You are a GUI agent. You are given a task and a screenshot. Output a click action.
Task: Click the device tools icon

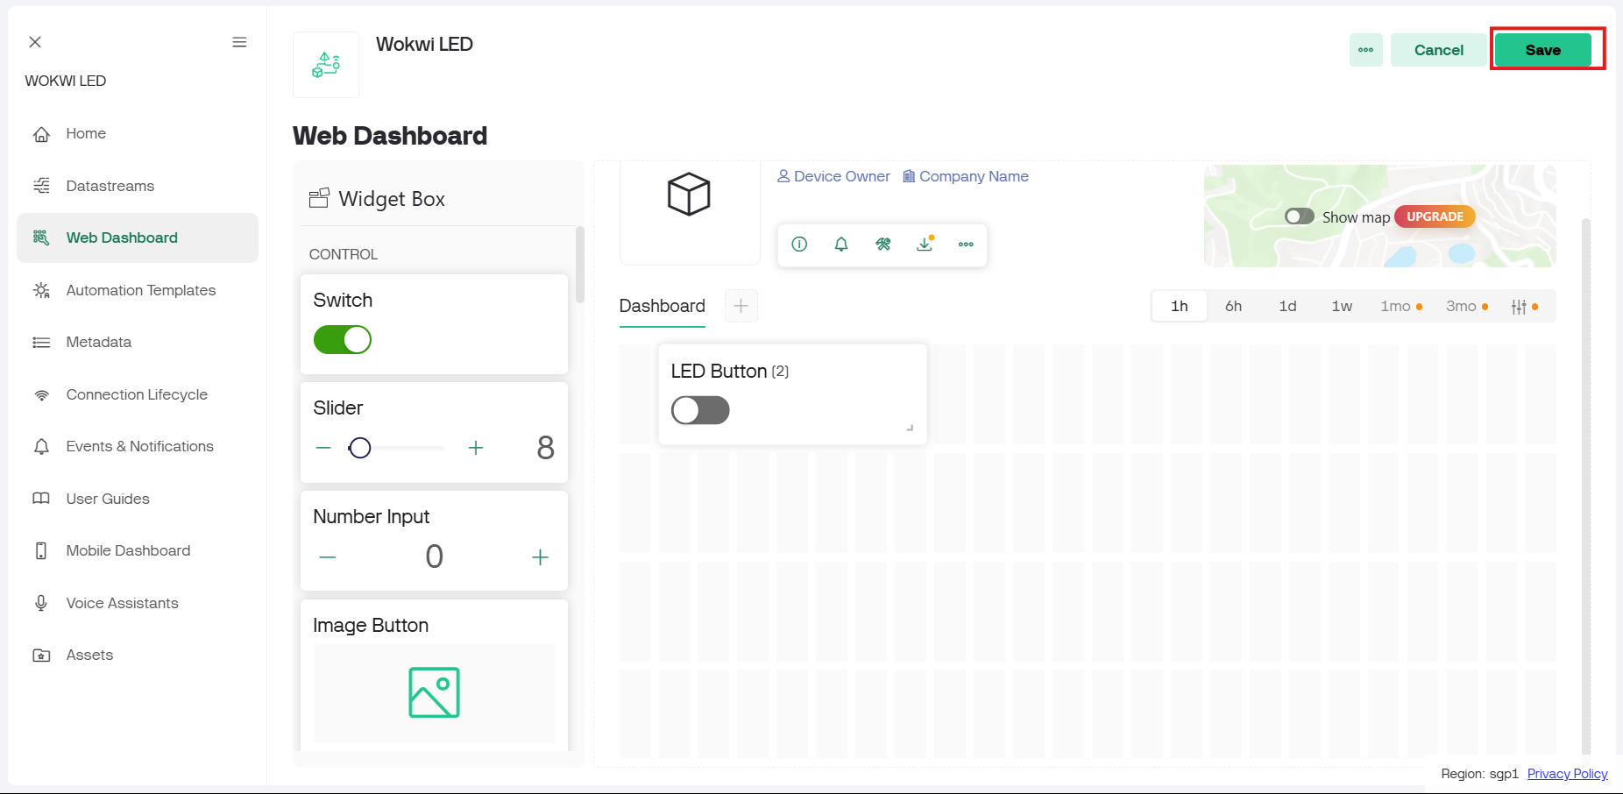point(883,245)
